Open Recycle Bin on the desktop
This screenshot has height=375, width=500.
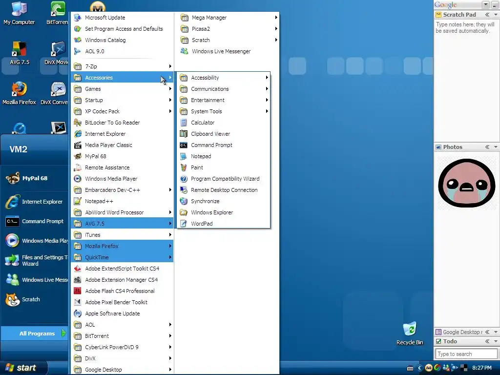[410, 333]
